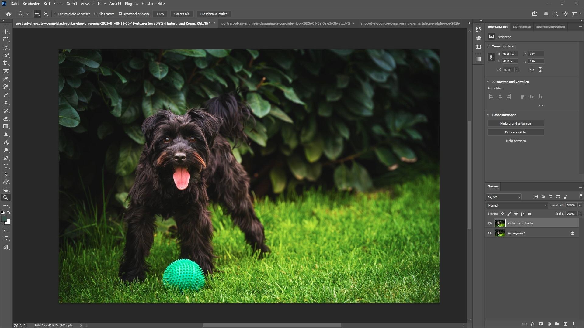Enable Fenstergröße anpassen checkbox
This screenshot has width=584, height=328.
point(56,14)
